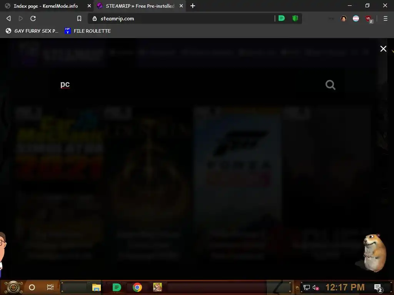Image resolution: width=394 pixels, height=295 pixels.
Task: Switch to the KernelMode.info Index page tab
Action: coord(46,6)
